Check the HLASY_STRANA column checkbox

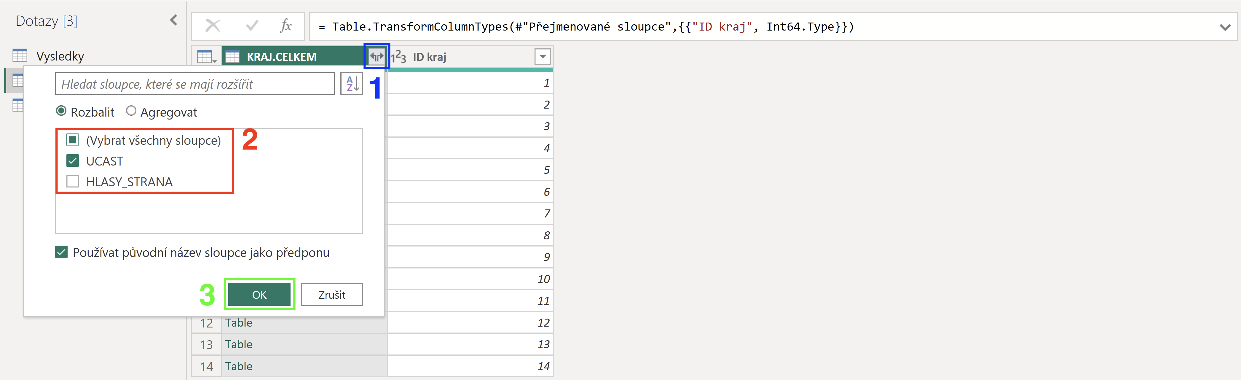(x=73, y=181)
